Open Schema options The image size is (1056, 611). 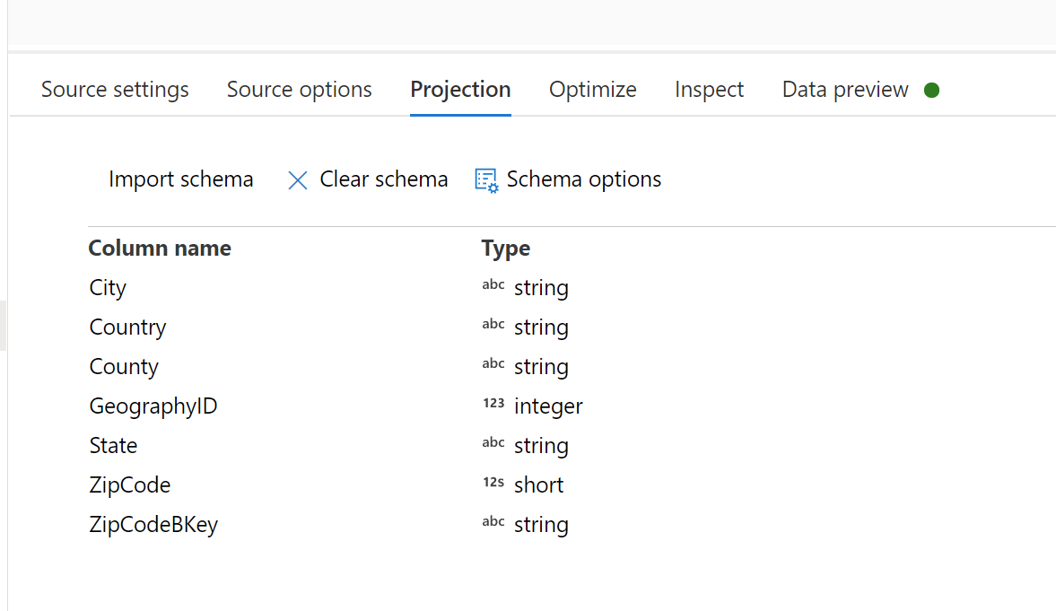pos(583,179)
